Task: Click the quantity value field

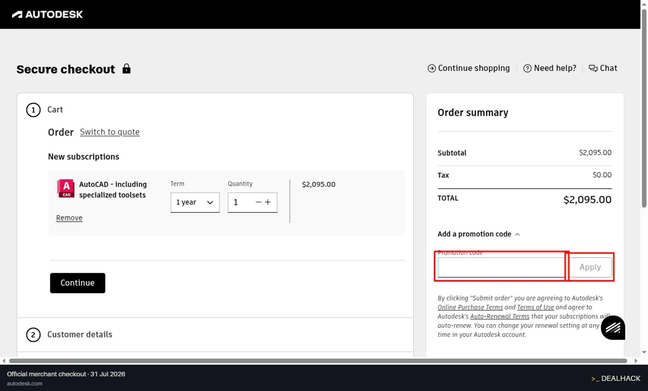Action: [x=240, y=203]
